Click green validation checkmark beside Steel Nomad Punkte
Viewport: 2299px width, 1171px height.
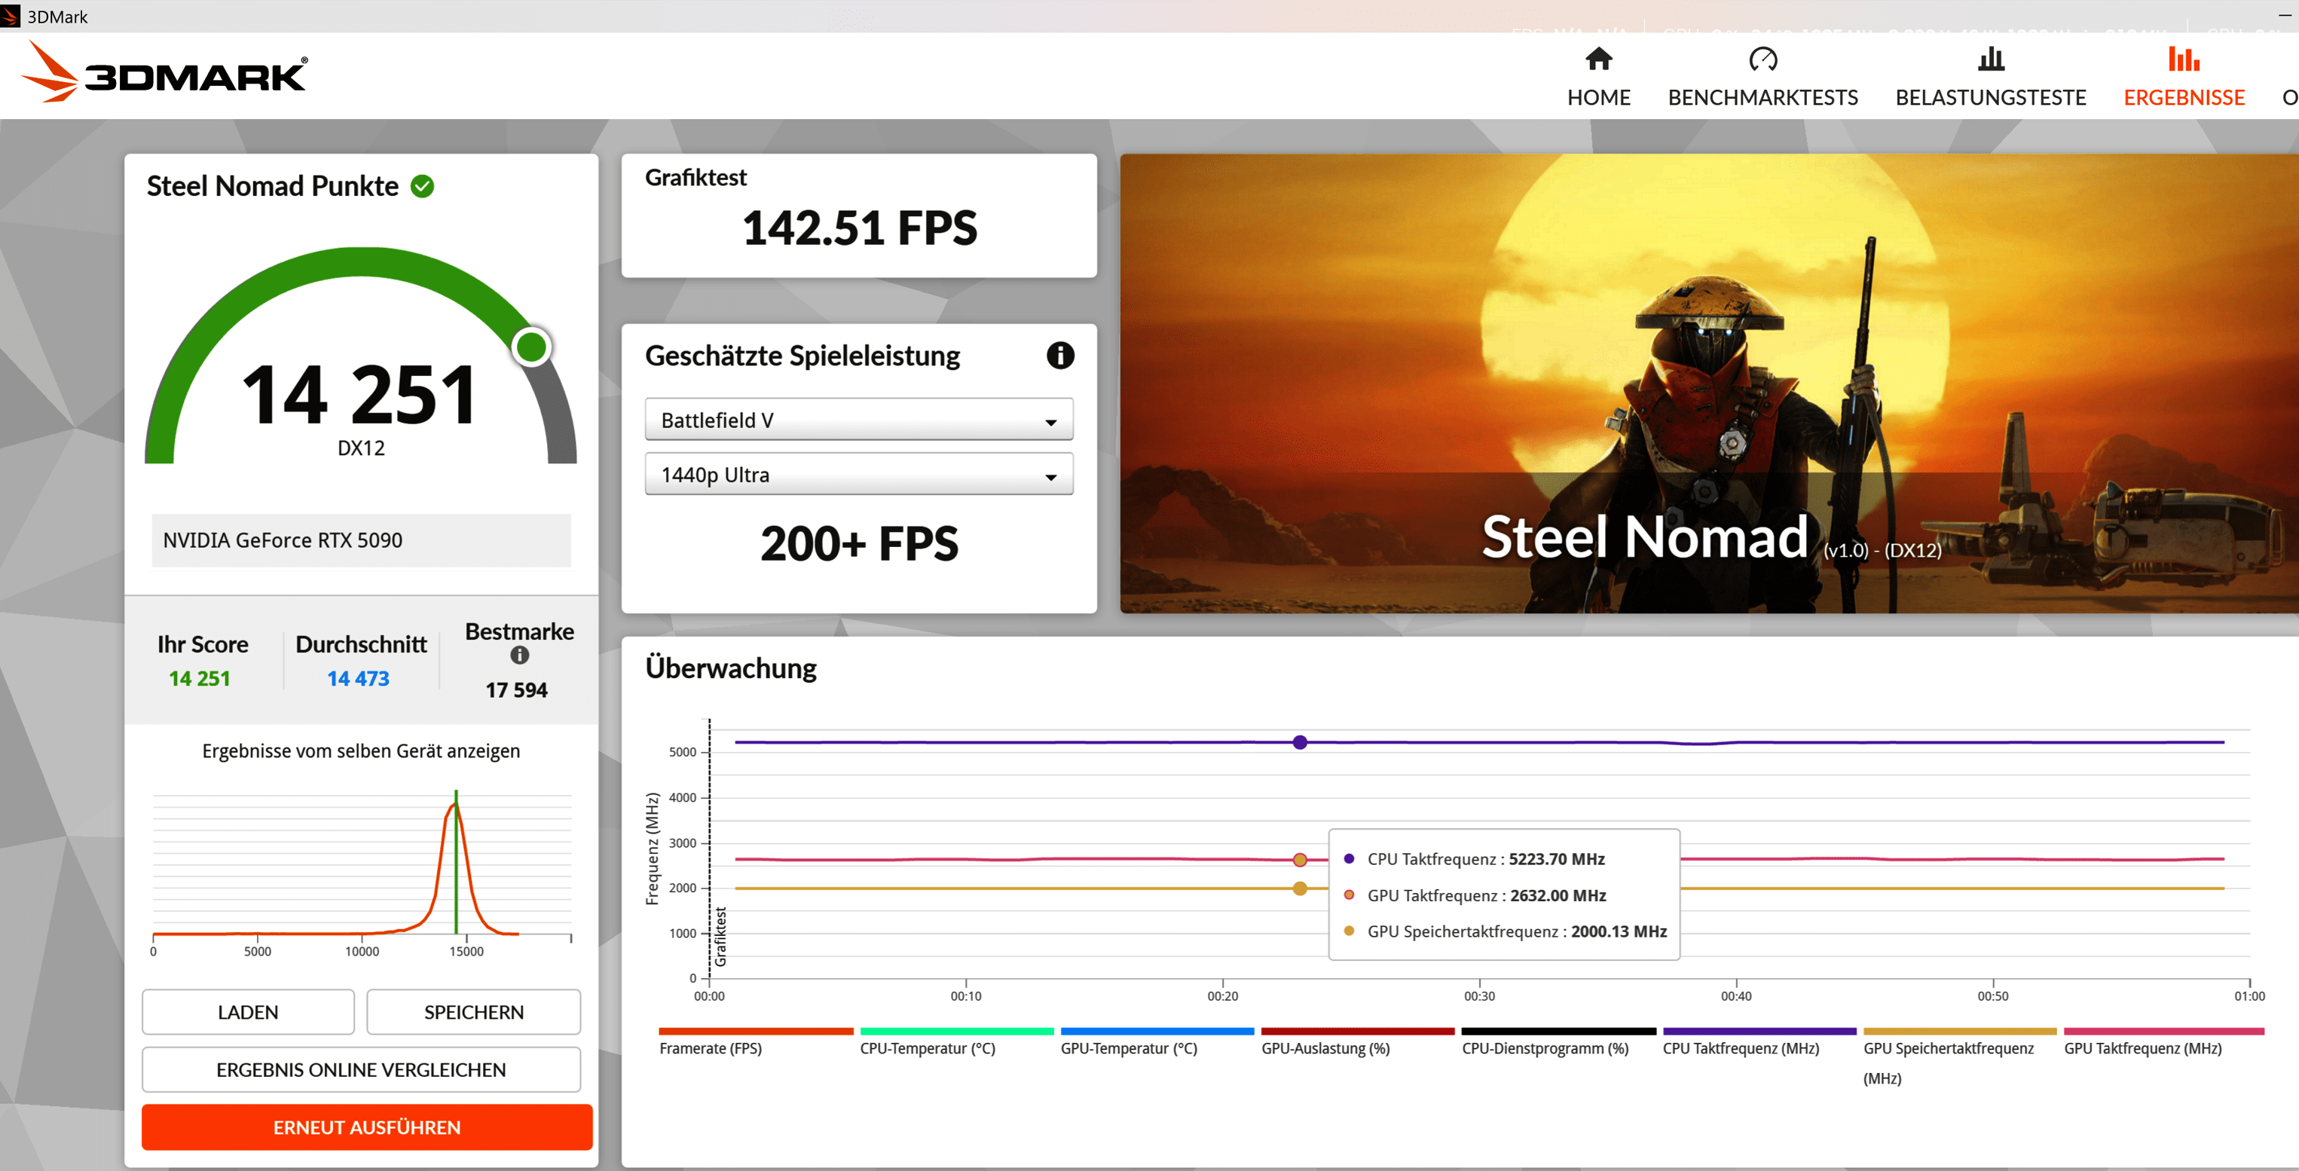click(x=422, y=185)
